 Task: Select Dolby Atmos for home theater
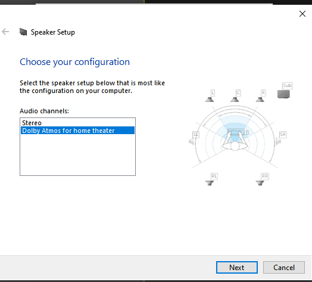click(x=77, y=131)
